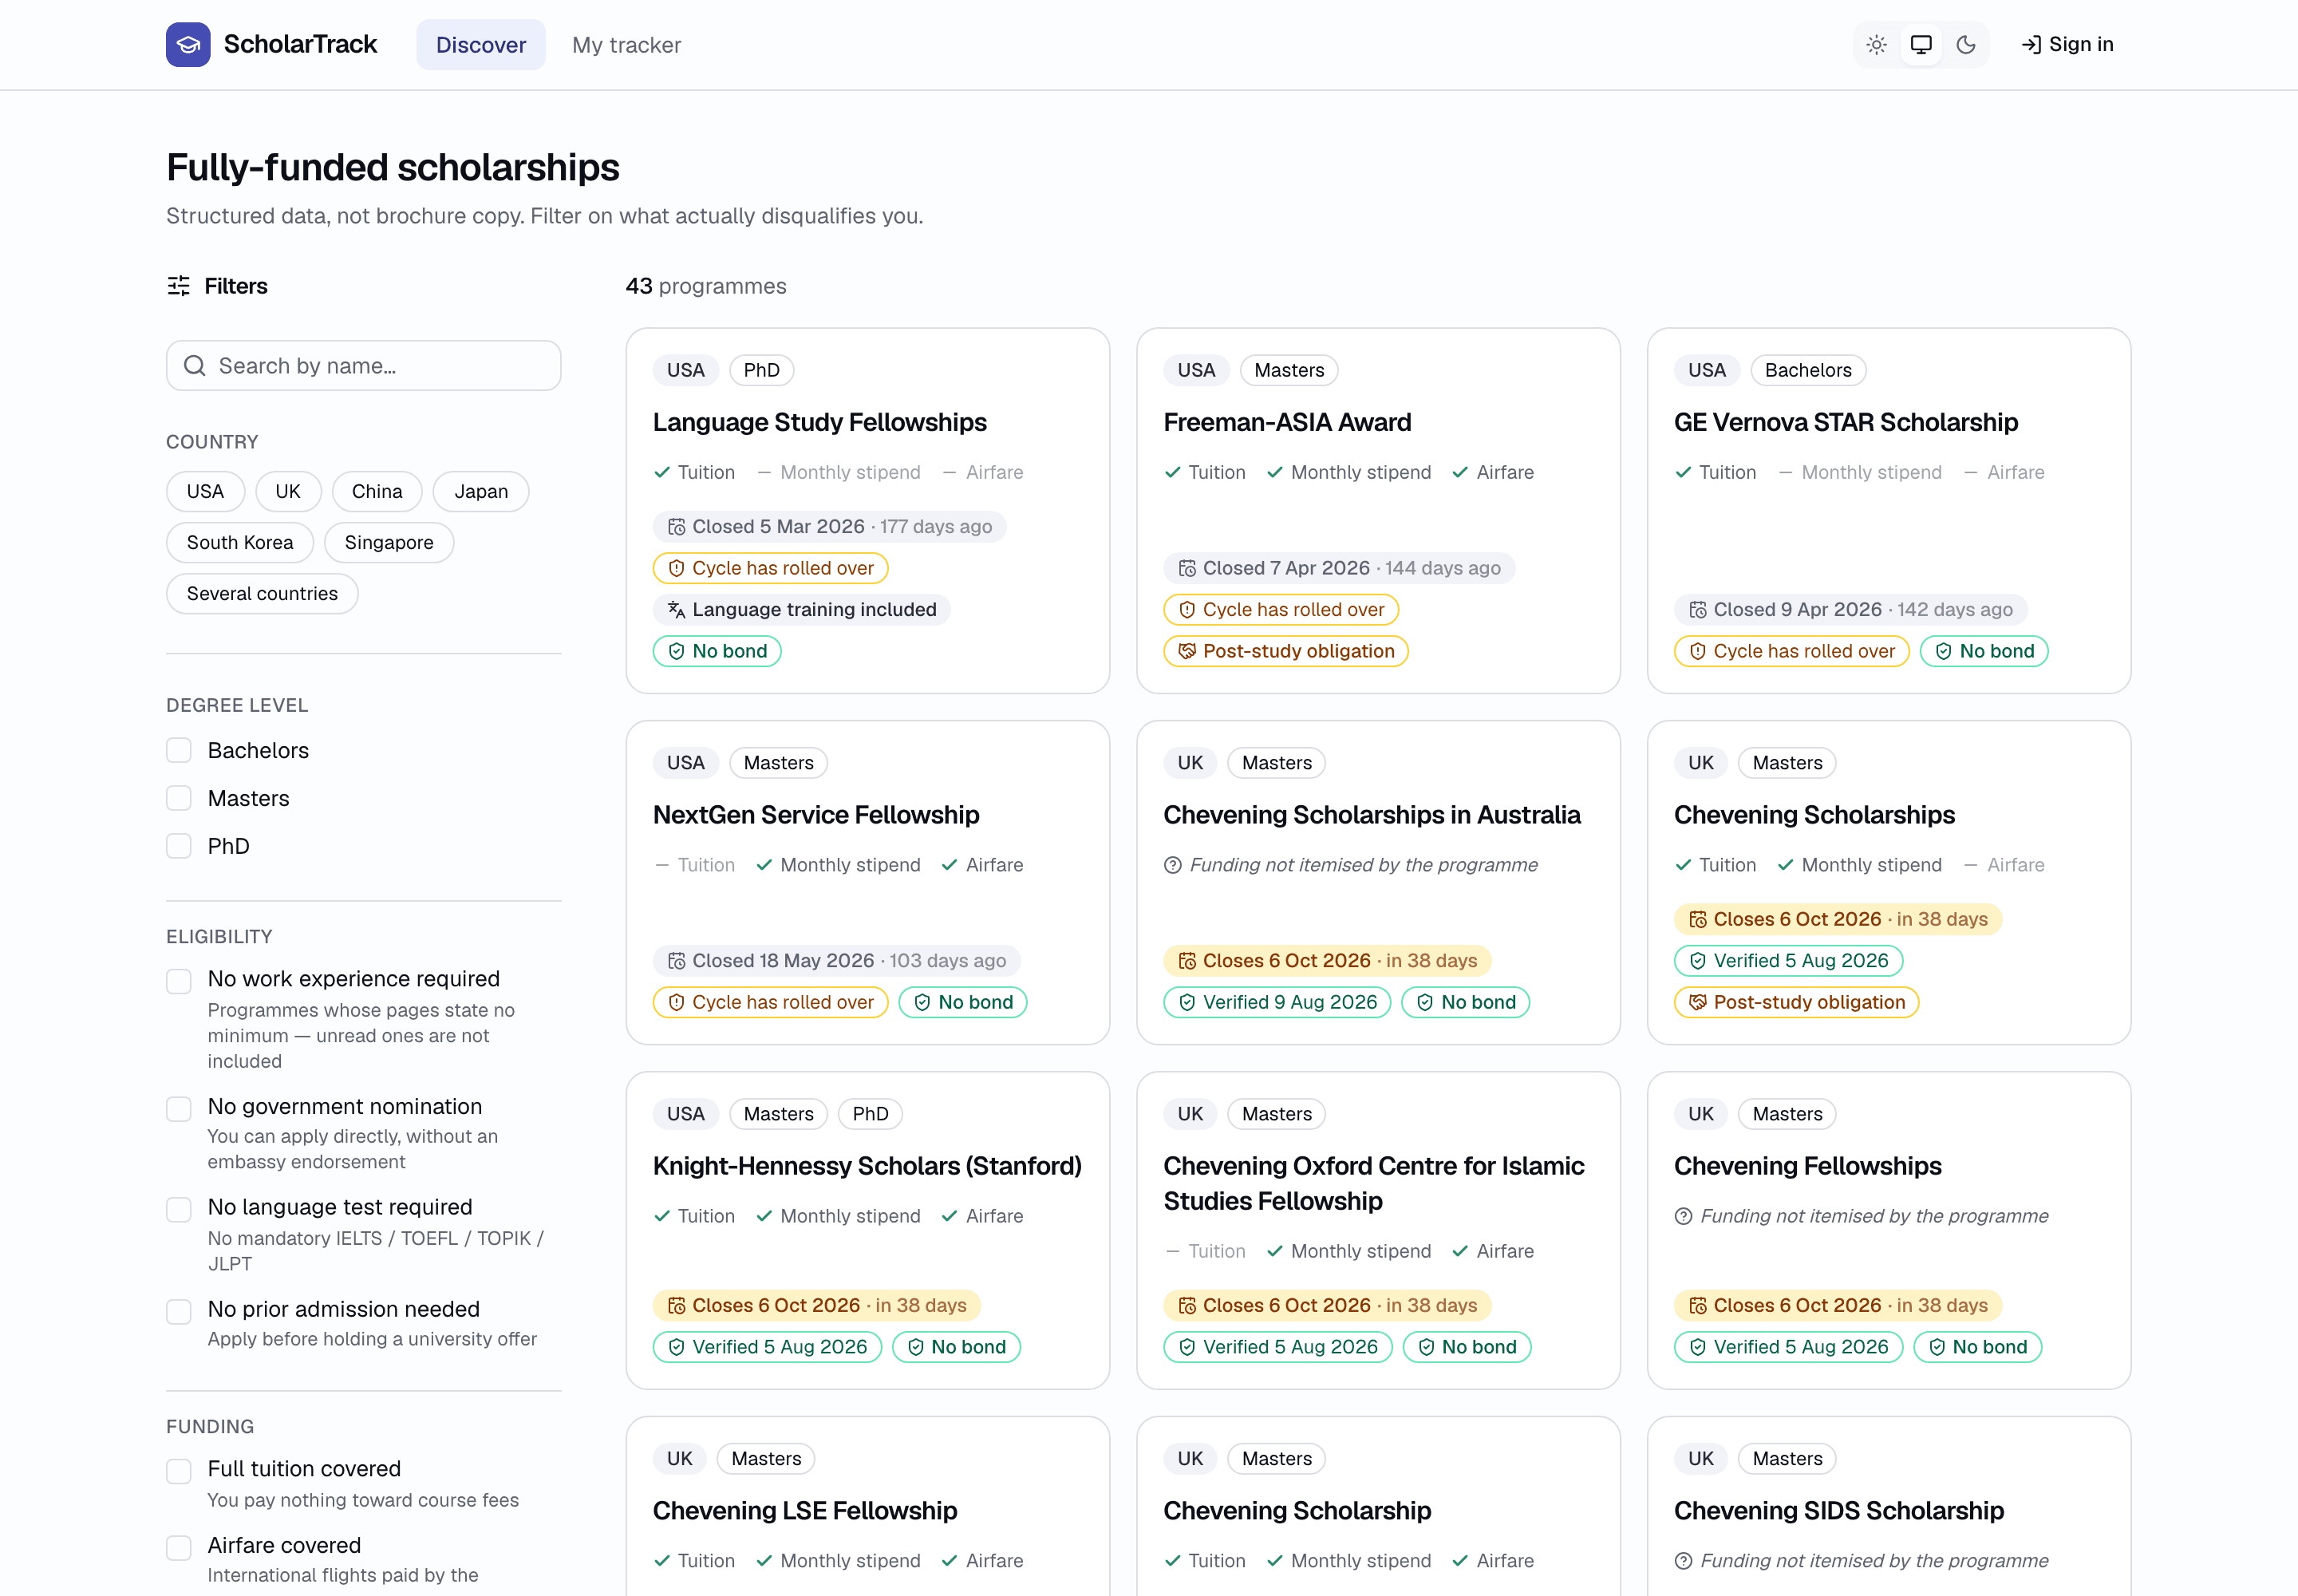Click question icon on Chevening SIDS Scholarship funding
This screenshot has height=1596, width=2298.
[1684, 1561]
